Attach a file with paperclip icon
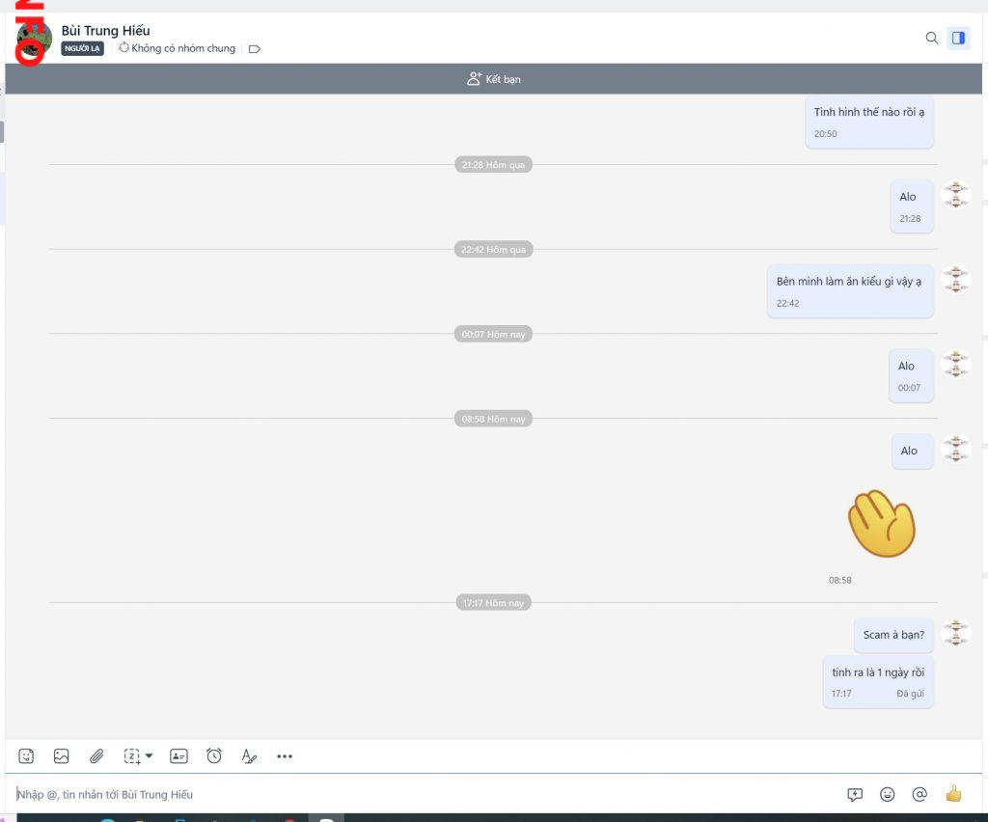The height and width of the screenshot is (822, 988). 96,756
